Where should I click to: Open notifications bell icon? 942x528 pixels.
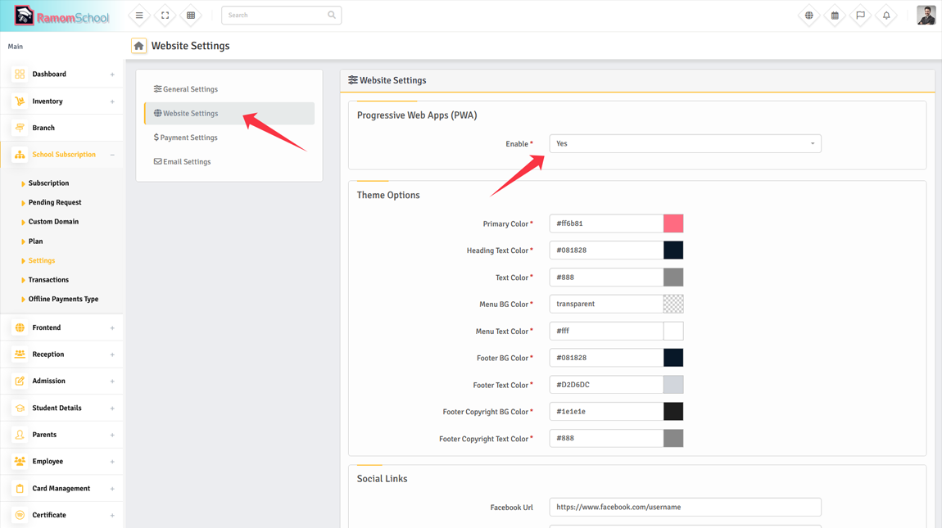click(x=886, y=16)
